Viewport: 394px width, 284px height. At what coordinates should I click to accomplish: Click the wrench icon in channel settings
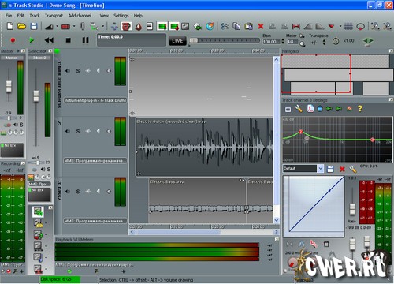pyautogui.click(x=299, y=109)
